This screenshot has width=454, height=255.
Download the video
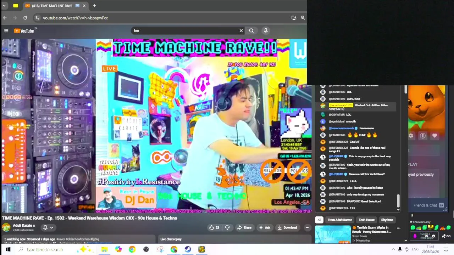(x=287, y=227)
